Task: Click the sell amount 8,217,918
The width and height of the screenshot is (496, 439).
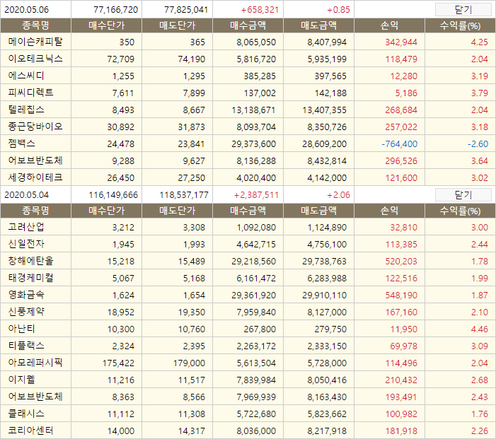Action: pyautogui.click(x=327, y=431)
